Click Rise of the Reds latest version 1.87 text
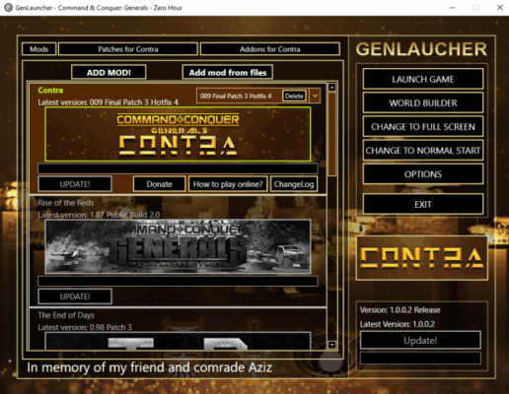509x394 pixels. [99, 215]
